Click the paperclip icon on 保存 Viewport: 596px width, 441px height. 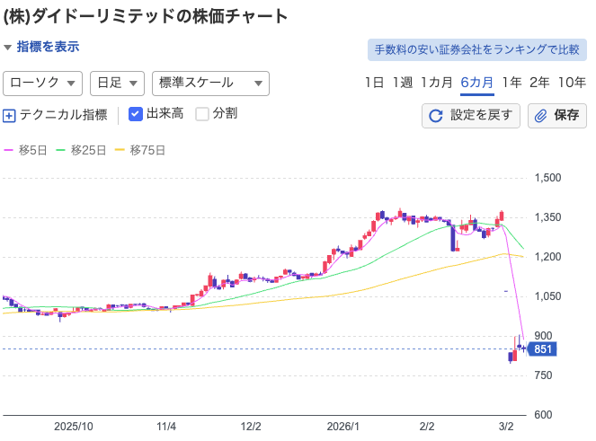542,115
